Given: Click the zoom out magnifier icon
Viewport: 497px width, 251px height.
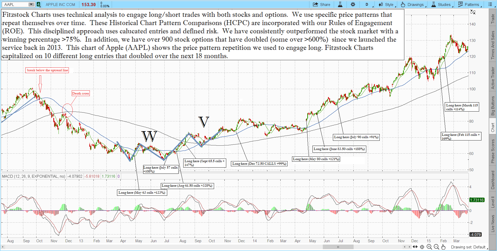Looking at the screenshot, I should 436,247.
